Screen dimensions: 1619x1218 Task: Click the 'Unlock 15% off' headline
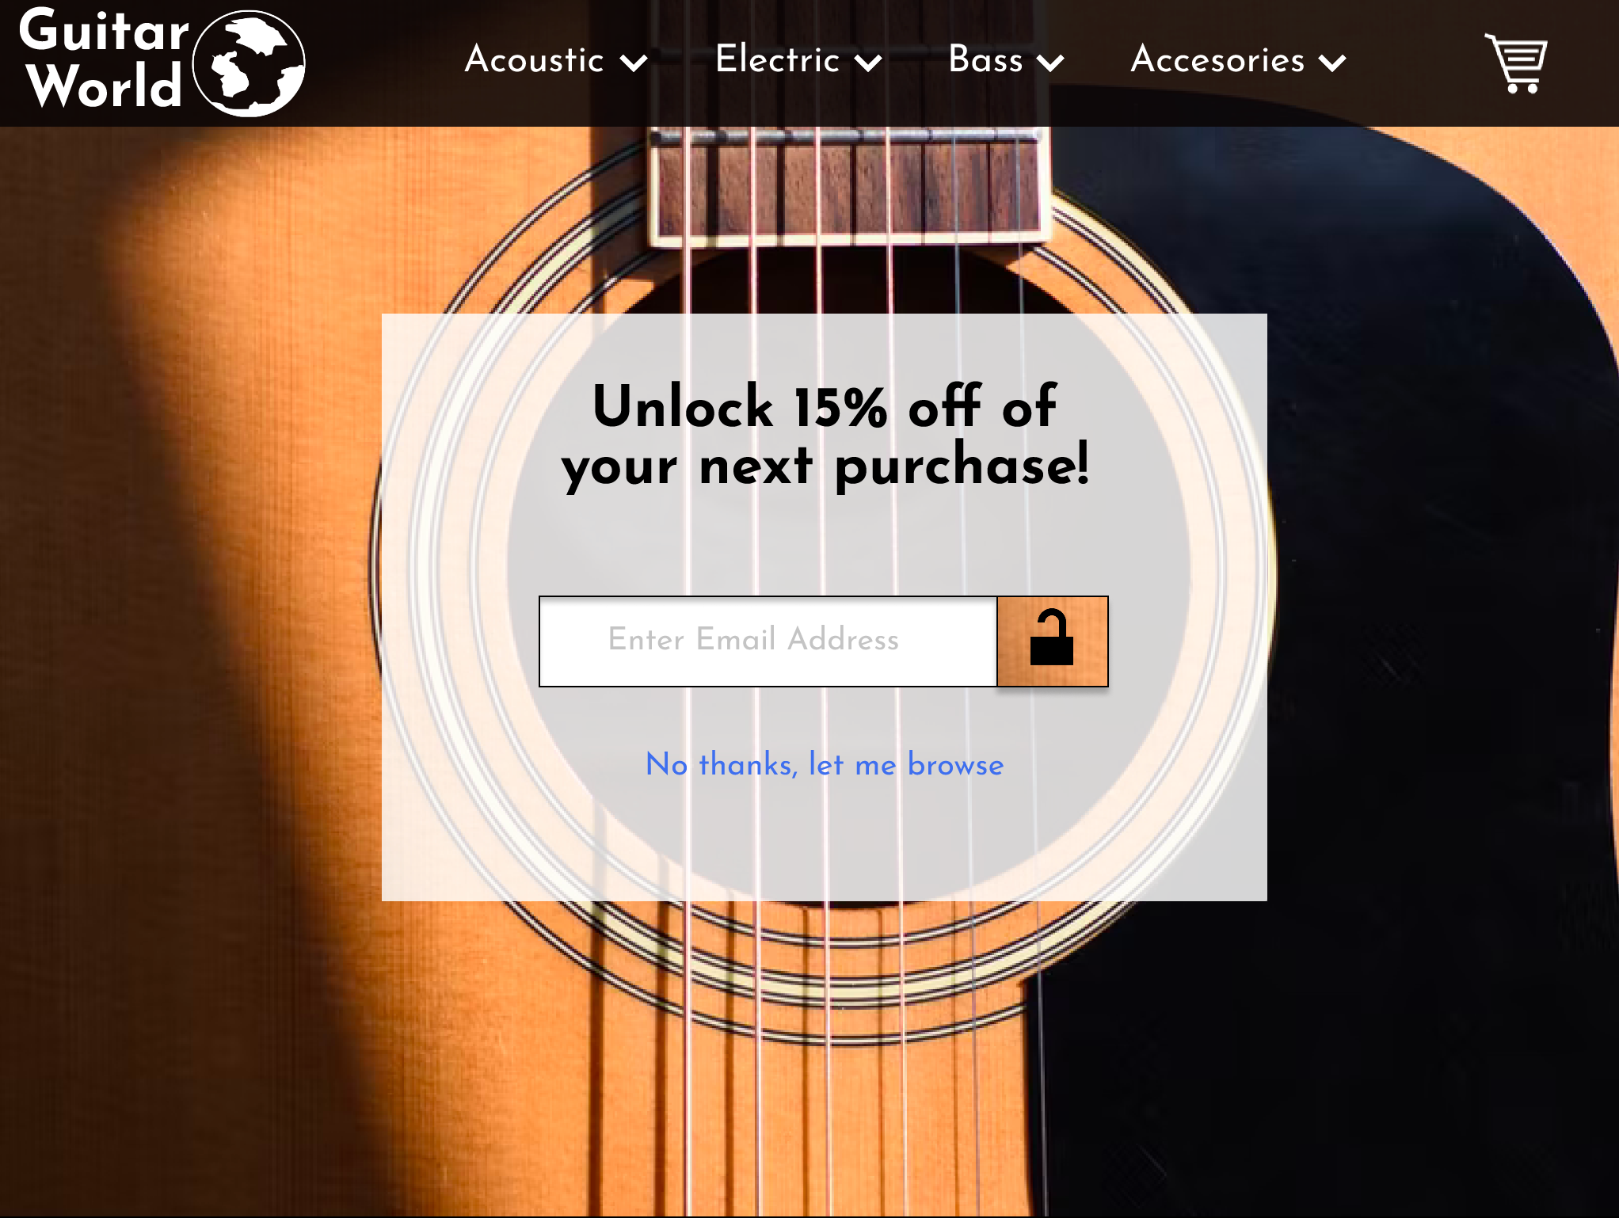pos(825,436)
